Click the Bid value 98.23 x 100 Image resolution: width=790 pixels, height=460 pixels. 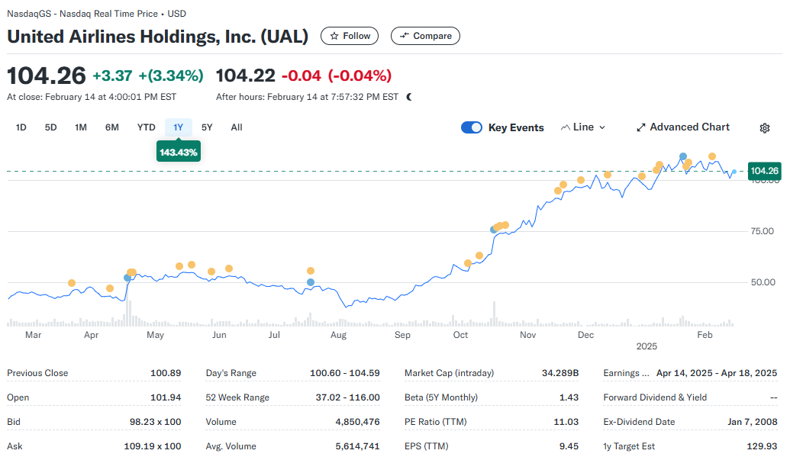click(155, 422)
